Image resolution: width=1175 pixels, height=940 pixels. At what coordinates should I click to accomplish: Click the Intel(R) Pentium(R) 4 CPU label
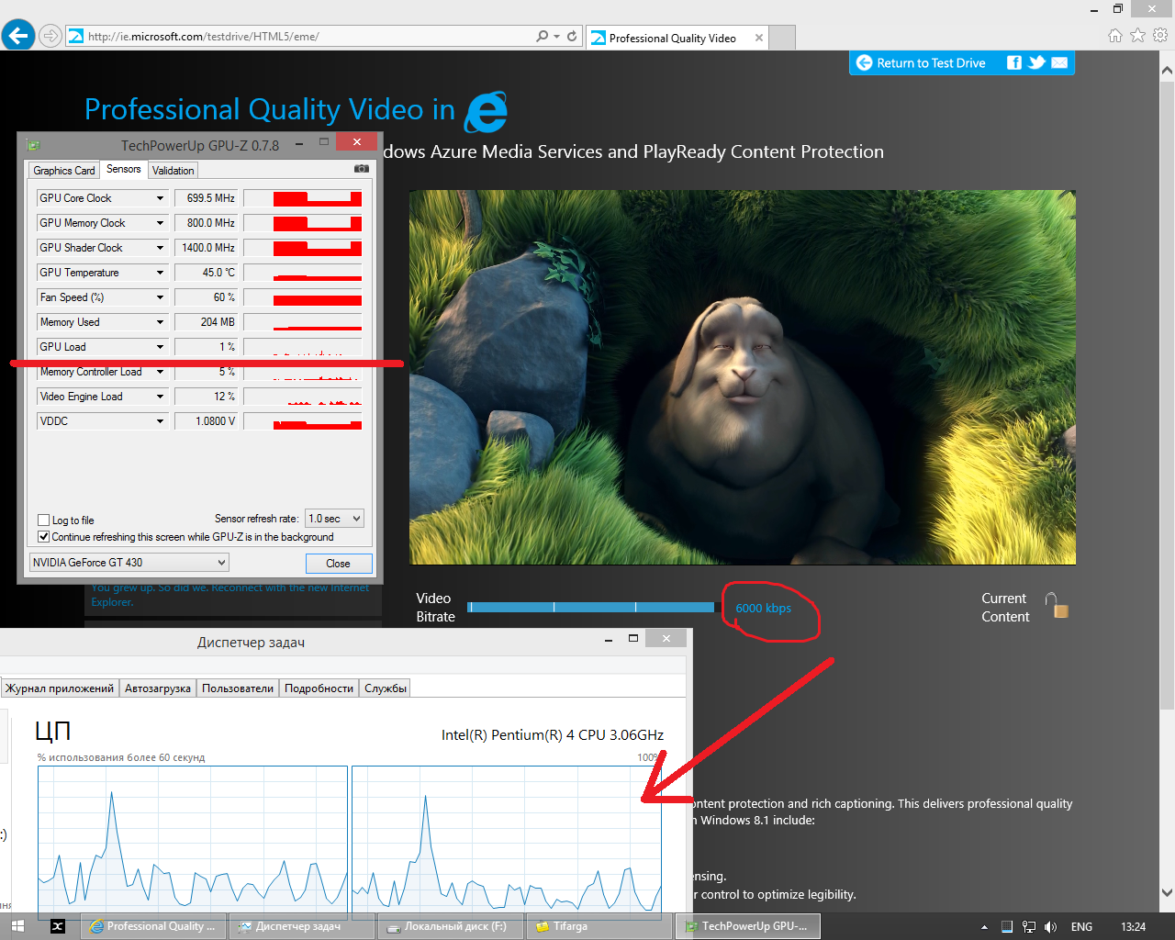point(553,734)
